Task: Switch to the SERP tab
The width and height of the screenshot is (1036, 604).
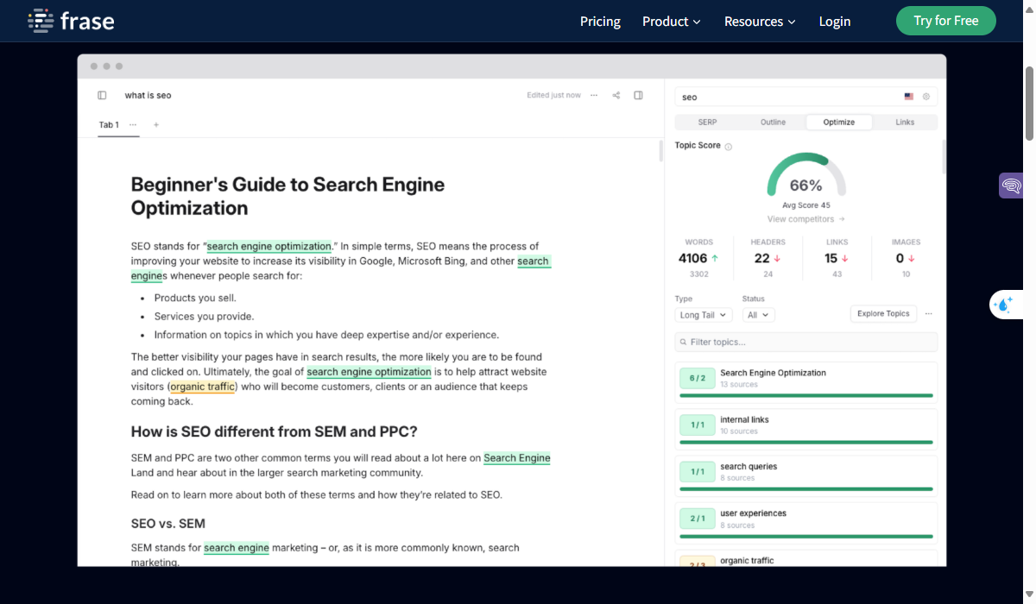Action: coord(707,123)
